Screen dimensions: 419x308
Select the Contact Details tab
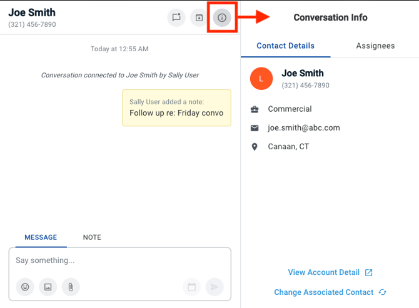click(285, 46)
